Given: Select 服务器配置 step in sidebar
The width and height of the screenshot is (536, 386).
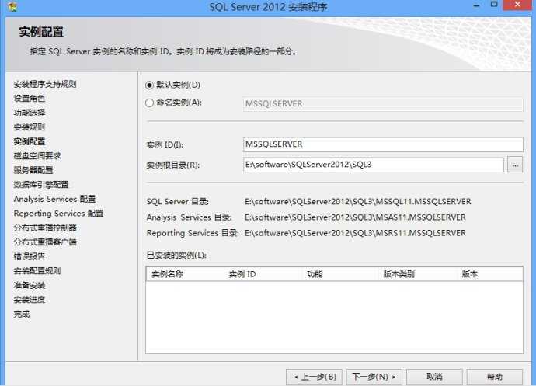Looking at the screenshot, I should (x=33, y=170).
